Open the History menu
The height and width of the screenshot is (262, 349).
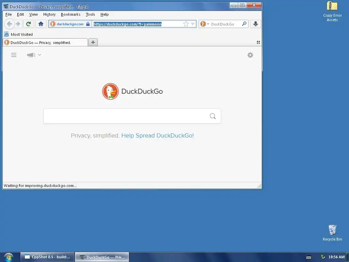pos(49,14)
